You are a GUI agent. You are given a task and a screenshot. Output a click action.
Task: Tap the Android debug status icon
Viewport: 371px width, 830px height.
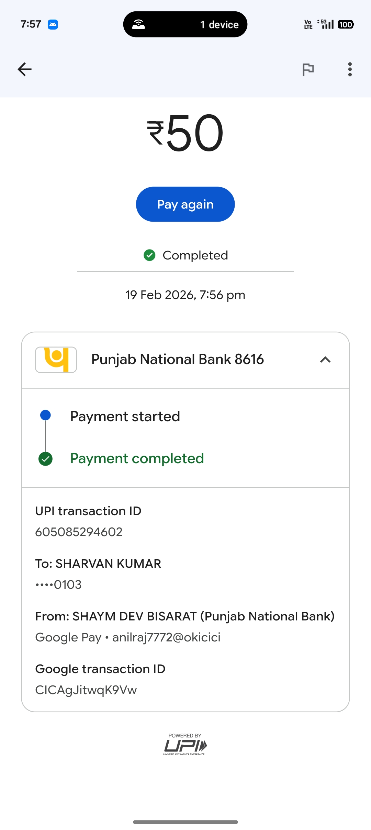click(x=53, y=24)
